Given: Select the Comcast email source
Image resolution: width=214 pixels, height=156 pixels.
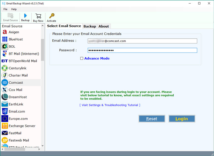Looking at the screenshot, I should pos(16,83).
